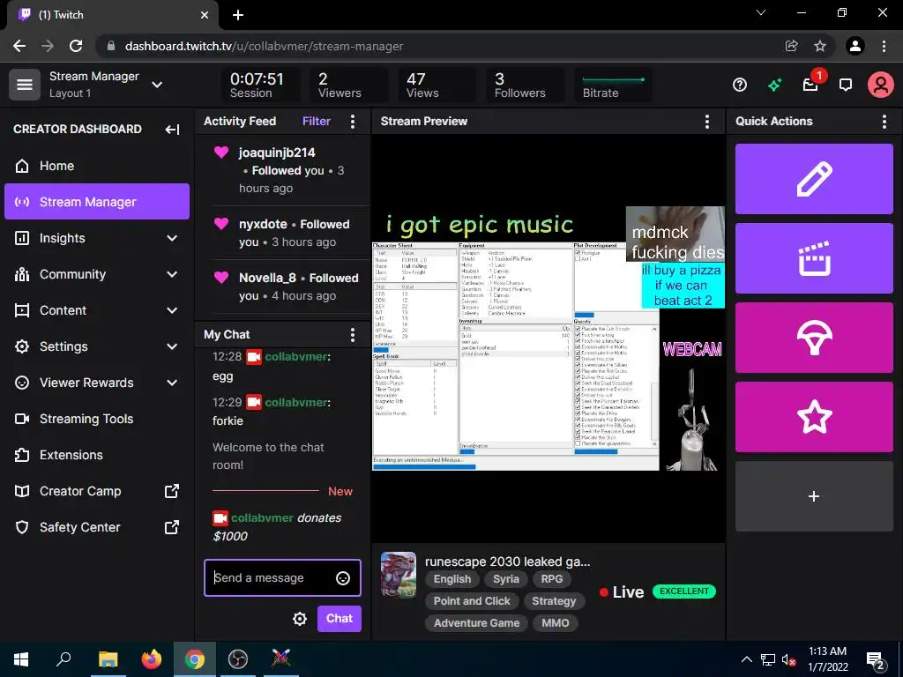Open My Chat panel options menu
This screenshot has height=677, width=903.
click(353, 334)
